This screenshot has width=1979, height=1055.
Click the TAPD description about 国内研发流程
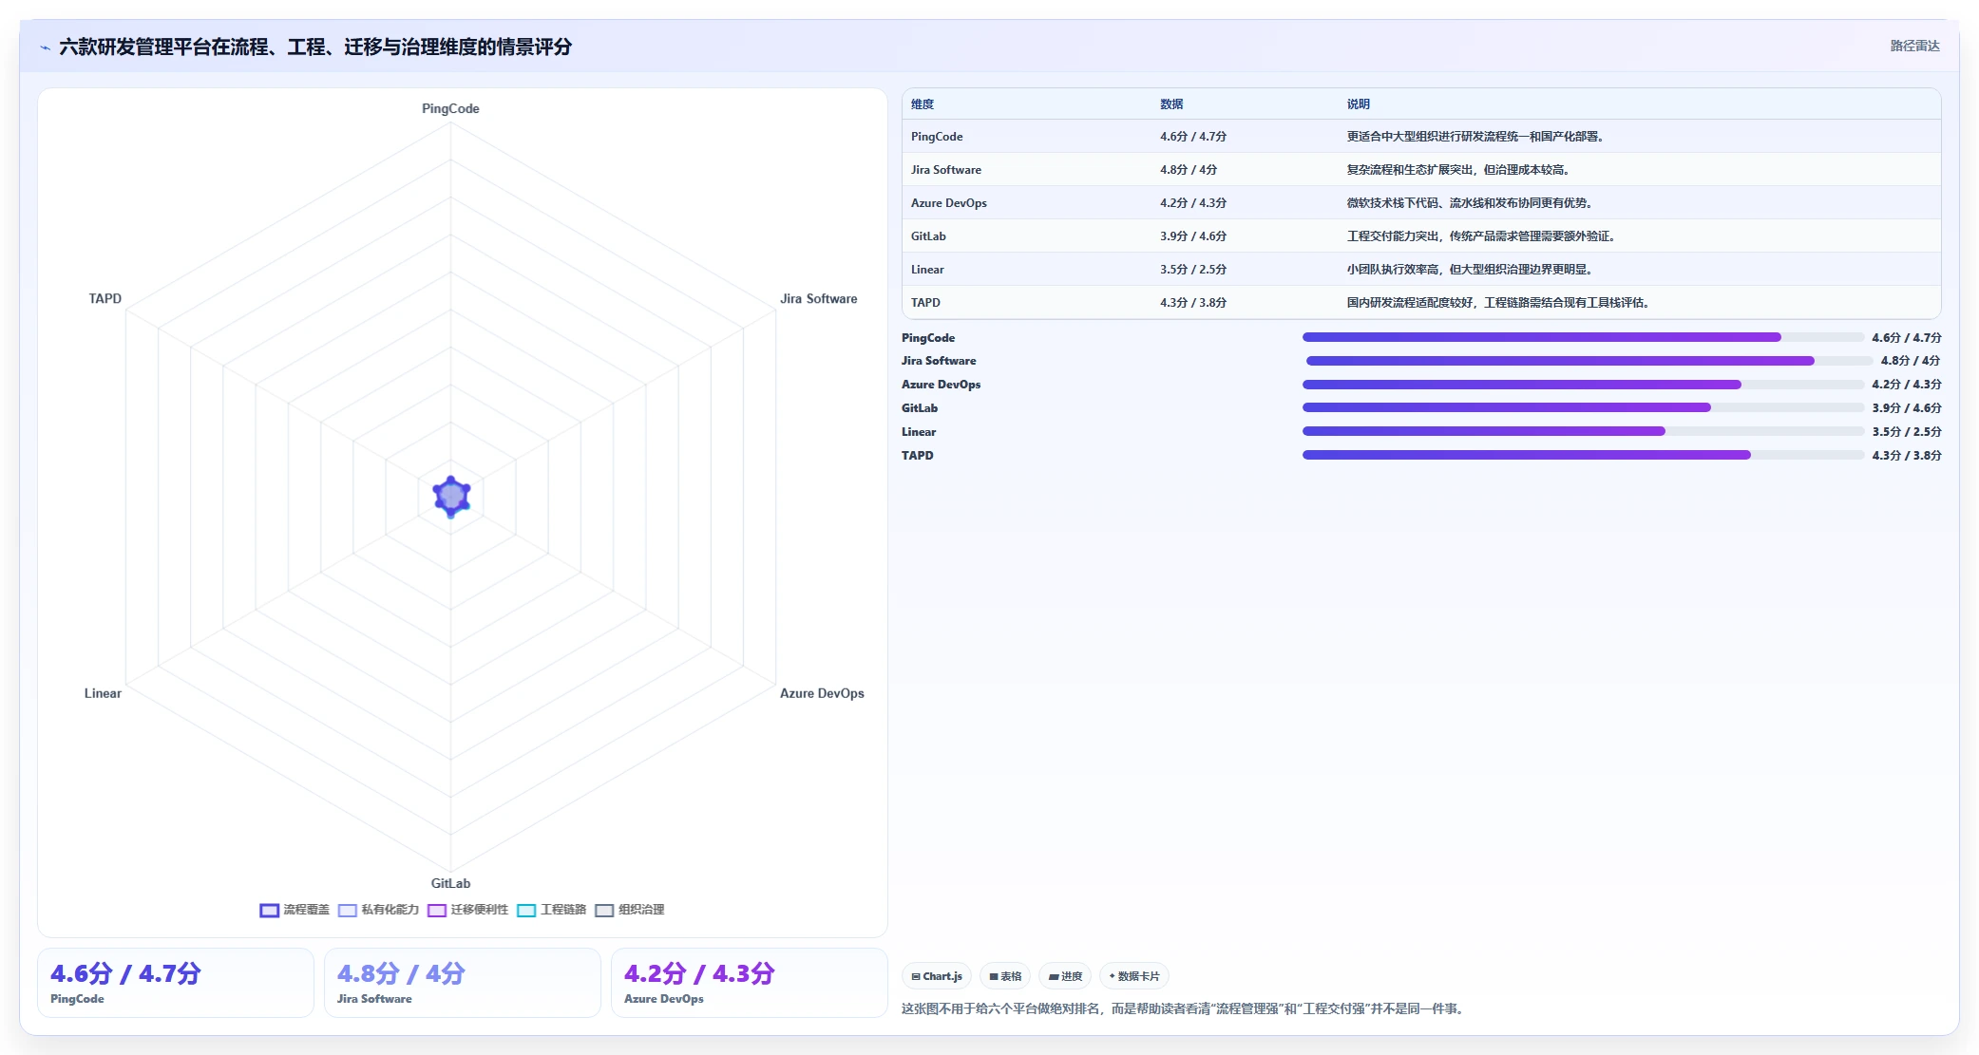coord(1498,303)
